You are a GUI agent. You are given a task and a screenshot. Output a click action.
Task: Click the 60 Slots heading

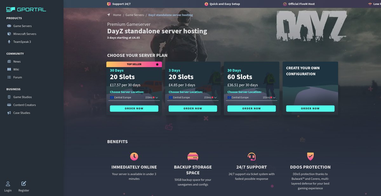click(x=240, y=77)
